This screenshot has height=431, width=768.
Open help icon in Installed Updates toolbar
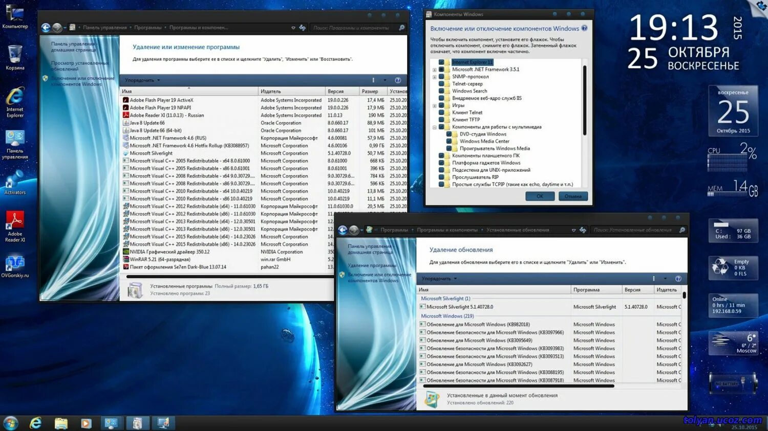(x=678, y=279)
